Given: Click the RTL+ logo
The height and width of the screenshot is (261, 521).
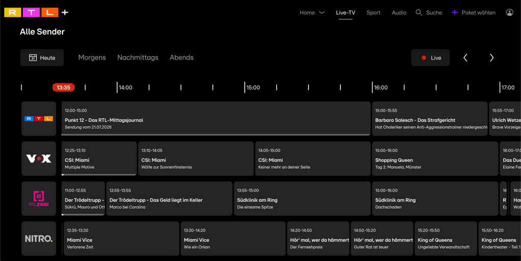Looking at the screenshot, I should [x=36, y=12].
